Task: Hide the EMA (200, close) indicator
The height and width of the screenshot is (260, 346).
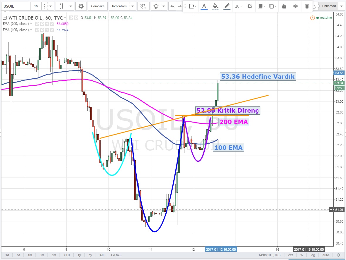Action: (37, 24)
